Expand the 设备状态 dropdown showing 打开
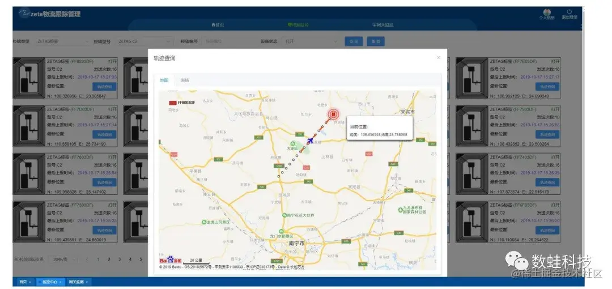 pyautogui.click(x=311, y=41)
